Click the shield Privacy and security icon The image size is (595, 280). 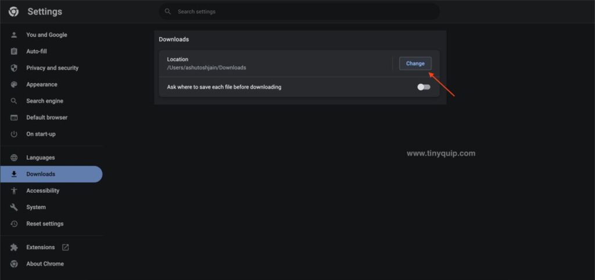tap(14, 68)
